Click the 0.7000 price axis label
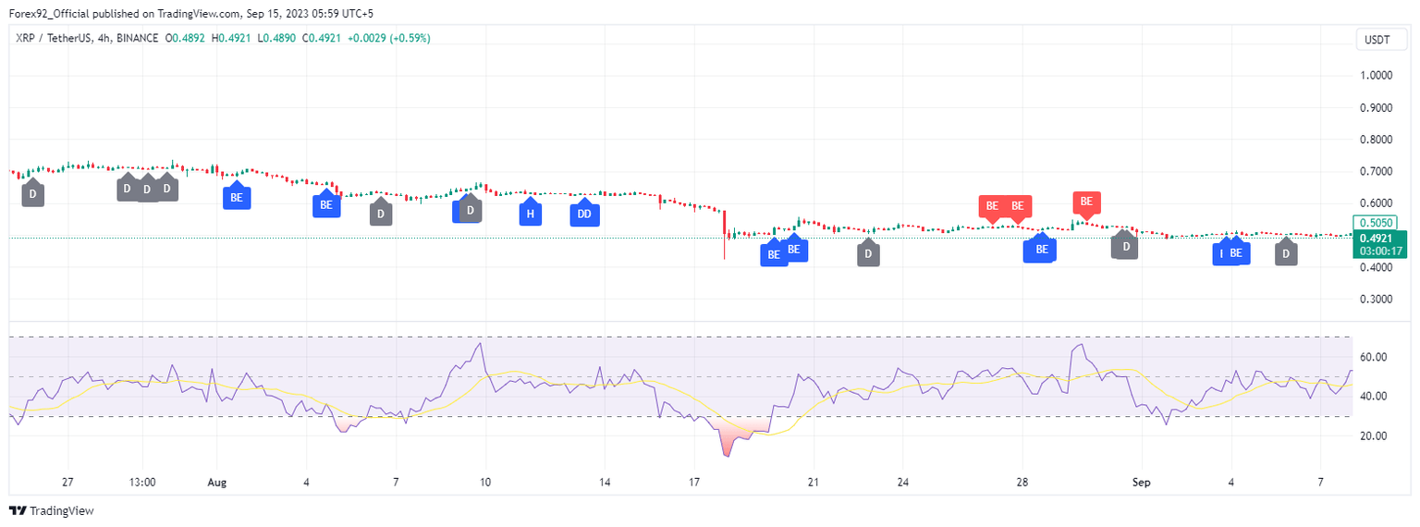 coord(1375,172)
